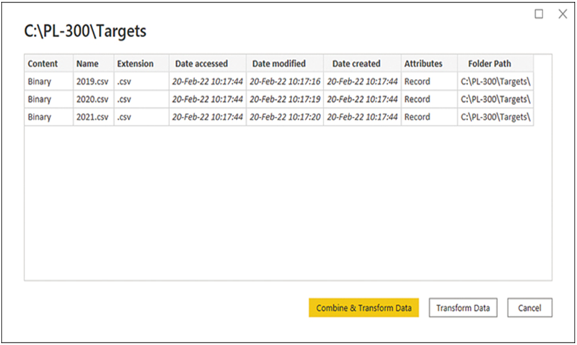This screenshot has width=577, height=345.
Task: Click the Transform Data button
Action: [x=463, y=308]
